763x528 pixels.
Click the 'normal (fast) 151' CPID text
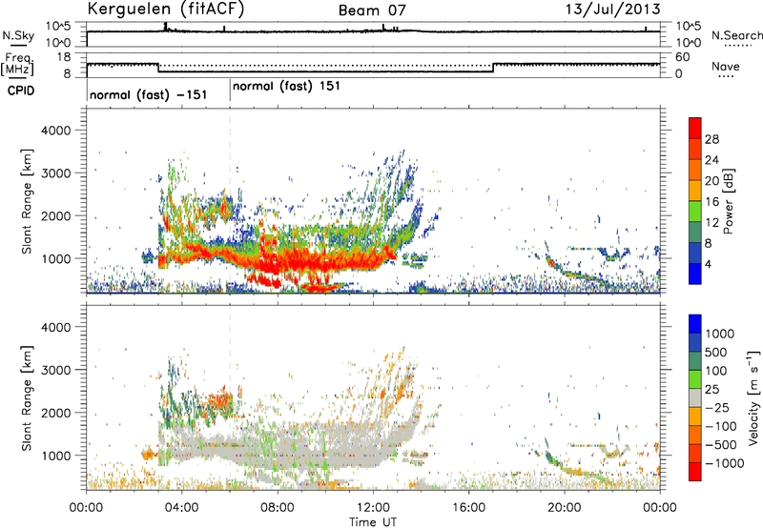click(286, 86)
